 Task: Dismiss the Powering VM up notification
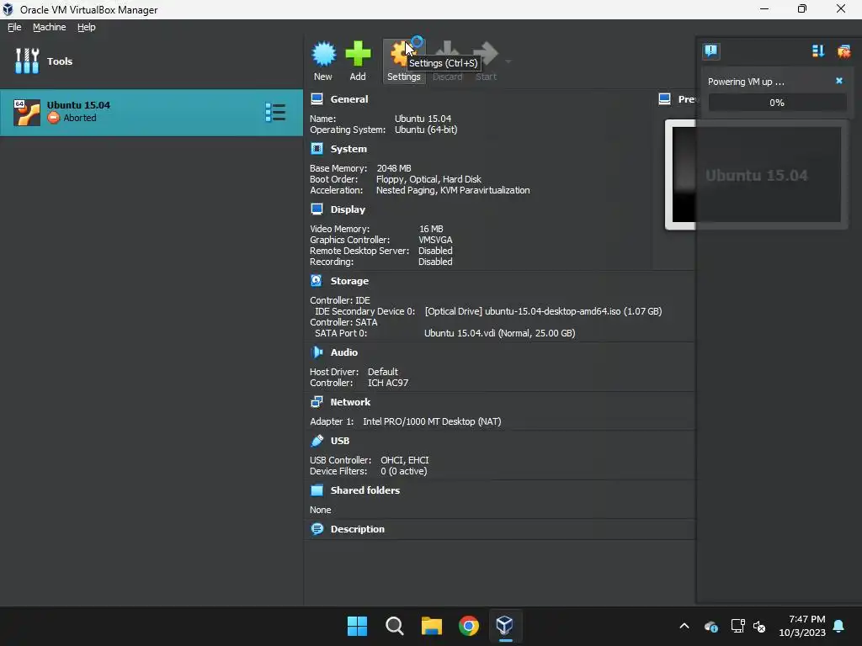[839, 81]
